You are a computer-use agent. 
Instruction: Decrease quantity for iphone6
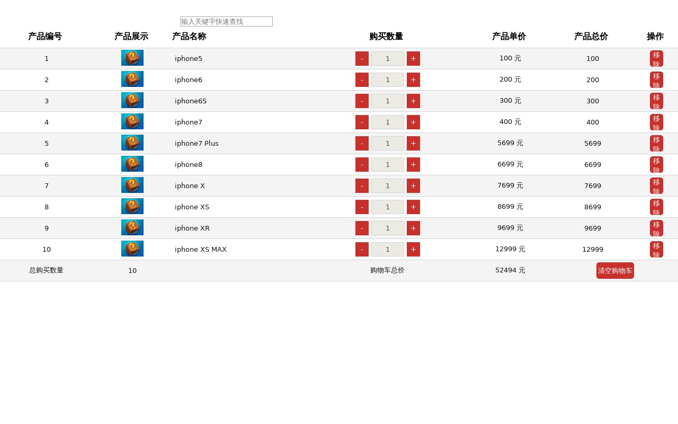point(362,79)
